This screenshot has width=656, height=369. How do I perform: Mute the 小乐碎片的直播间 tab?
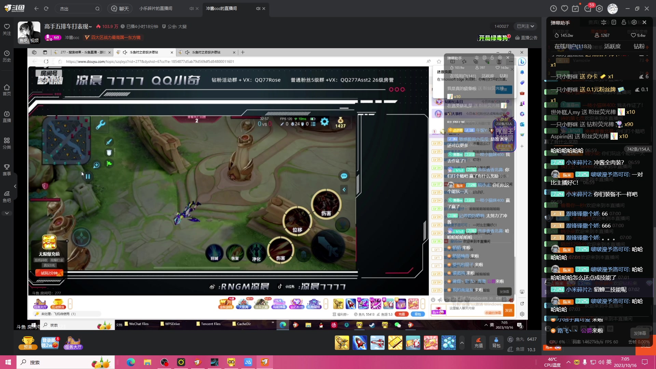coord(191,9)
